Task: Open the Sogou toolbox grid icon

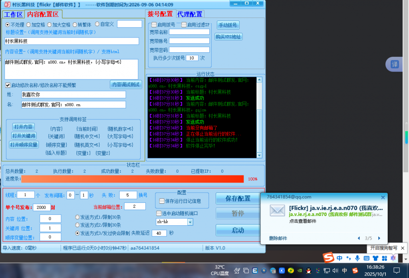Action: 384,258
